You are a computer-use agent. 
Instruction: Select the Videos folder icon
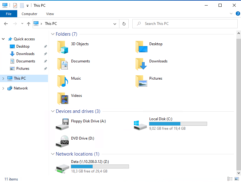click(62, 98)
